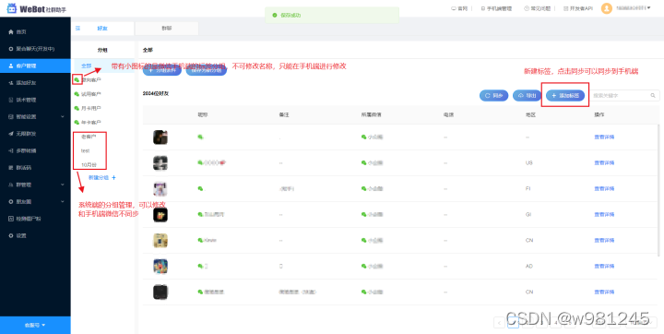The image size is (664, 334).
Task: Click the 地区 column header
Action: coord(530,114)
